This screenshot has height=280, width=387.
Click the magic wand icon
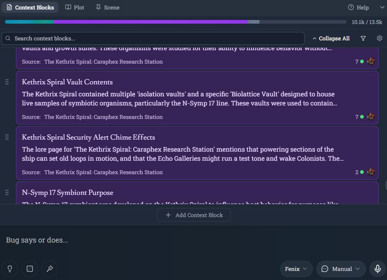click(50, 269)
